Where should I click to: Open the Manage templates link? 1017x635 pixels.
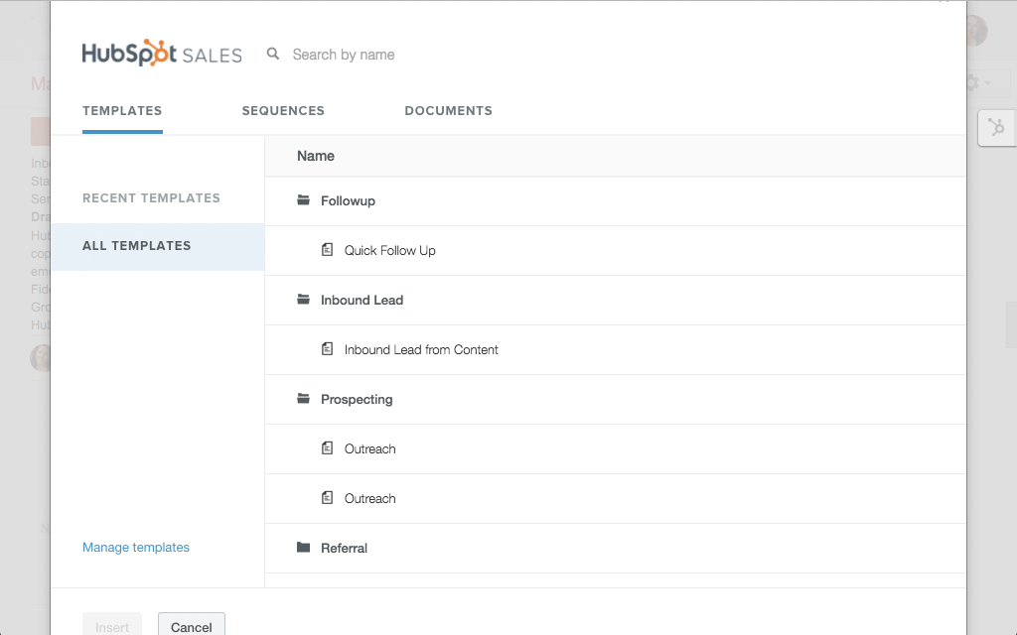pyautogui.click(x=135, y=548)
